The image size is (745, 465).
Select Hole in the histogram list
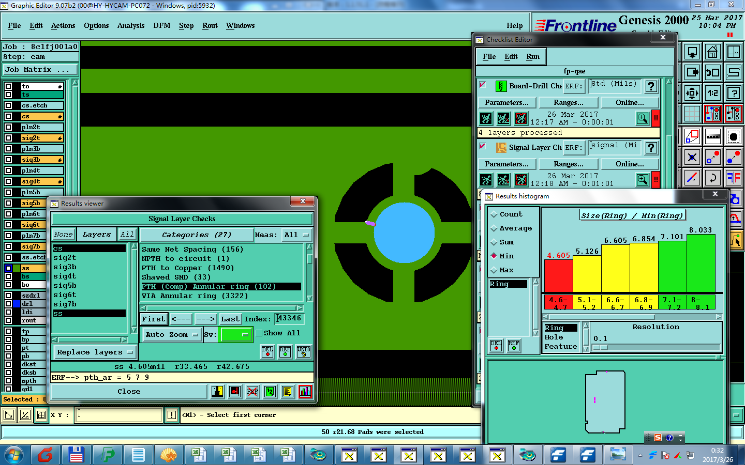point(554,337)
